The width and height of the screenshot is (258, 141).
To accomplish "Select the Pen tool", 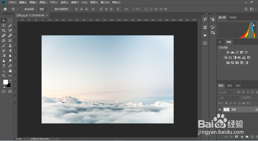I will pyautogui.click(x=10, y=66).
